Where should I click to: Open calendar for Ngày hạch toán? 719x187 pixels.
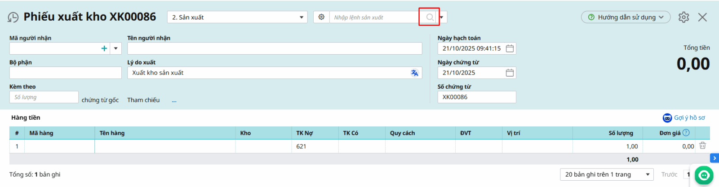(510, 48)
